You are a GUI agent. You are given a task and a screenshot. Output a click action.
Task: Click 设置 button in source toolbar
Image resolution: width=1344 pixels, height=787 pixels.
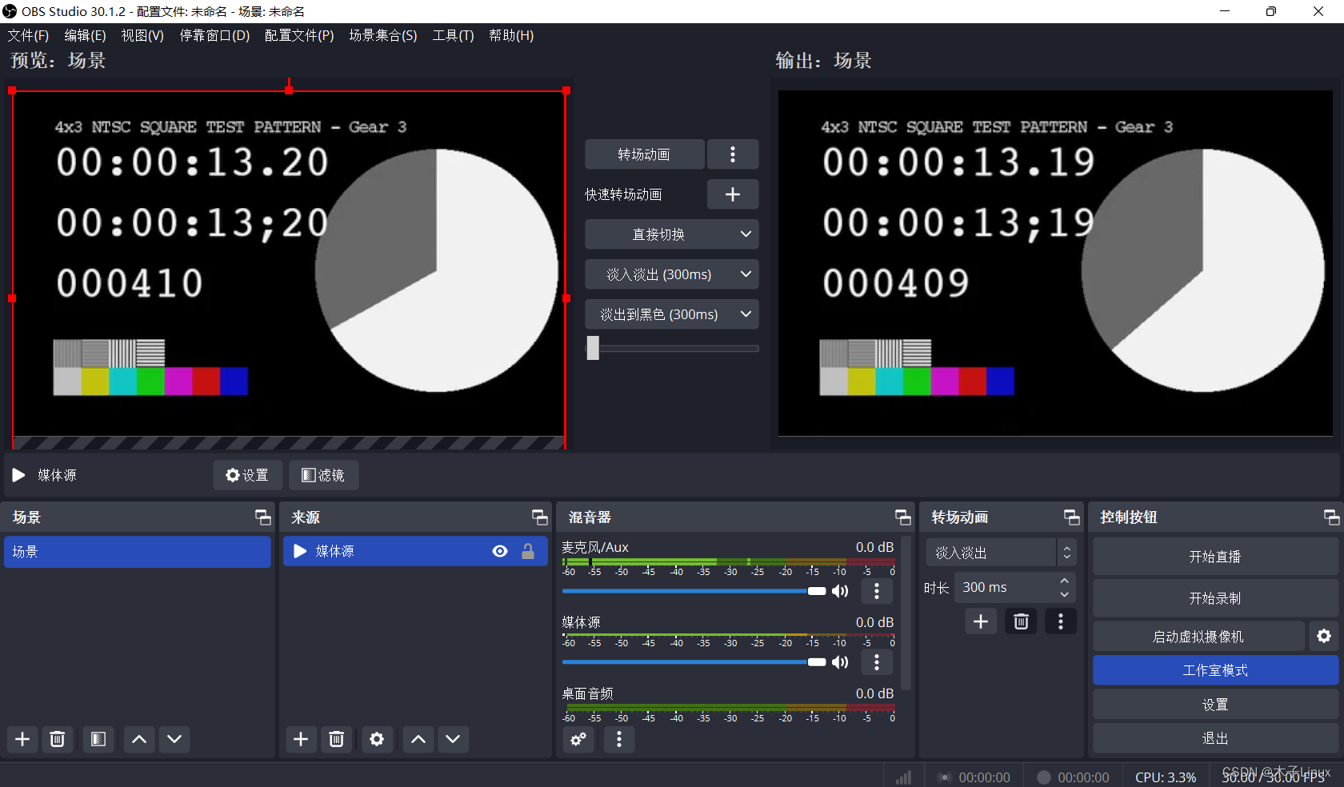coord(247,475)
